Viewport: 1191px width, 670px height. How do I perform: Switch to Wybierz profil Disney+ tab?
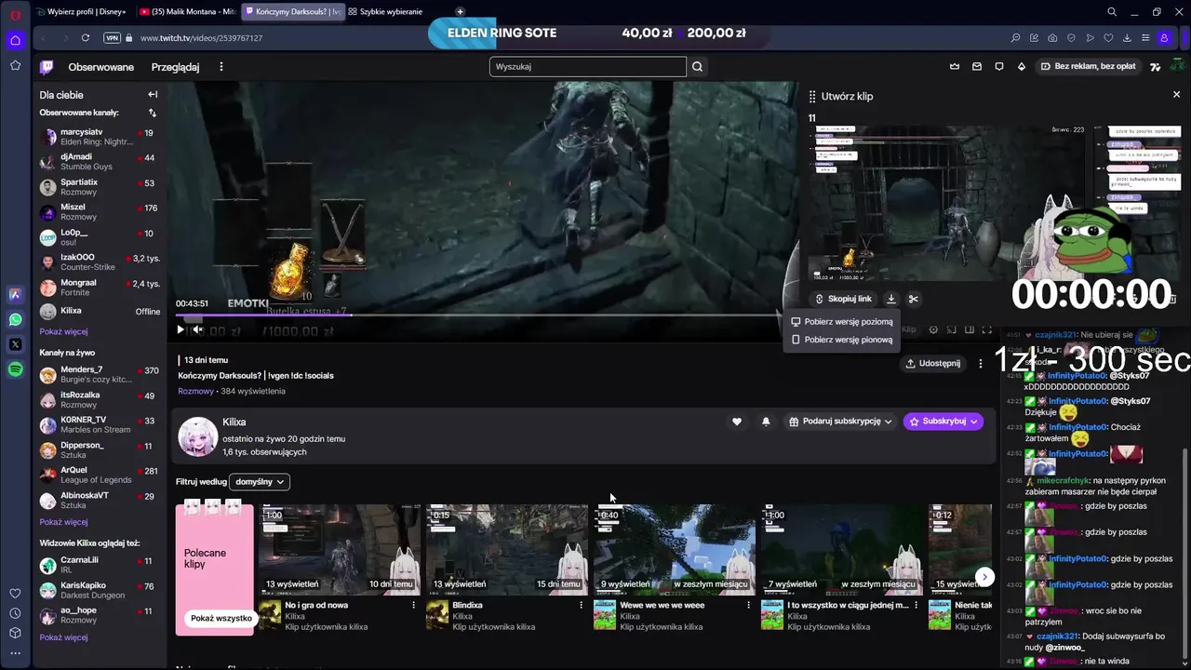click(83, 12)
